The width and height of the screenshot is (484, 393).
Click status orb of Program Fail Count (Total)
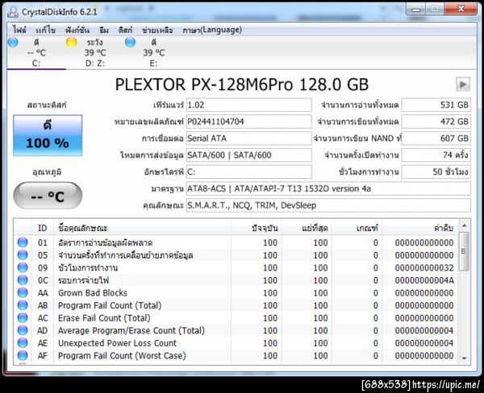[x=23, y=305]
